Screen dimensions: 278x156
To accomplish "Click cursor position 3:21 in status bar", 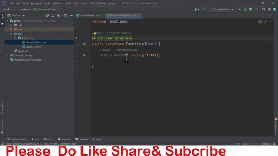I will pos(238,143).
